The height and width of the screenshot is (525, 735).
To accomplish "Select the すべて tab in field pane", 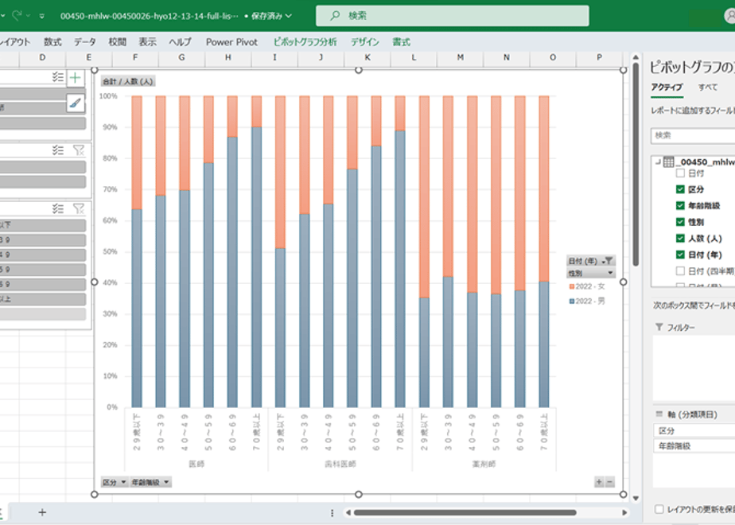I will click(707, 87).
